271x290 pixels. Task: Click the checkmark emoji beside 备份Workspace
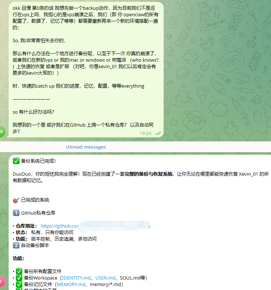click(19, 278)
